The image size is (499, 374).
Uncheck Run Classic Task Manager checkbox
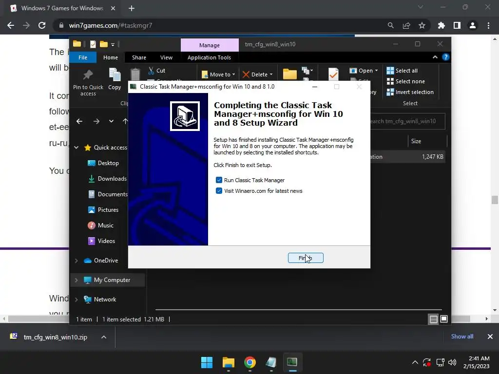219,180
